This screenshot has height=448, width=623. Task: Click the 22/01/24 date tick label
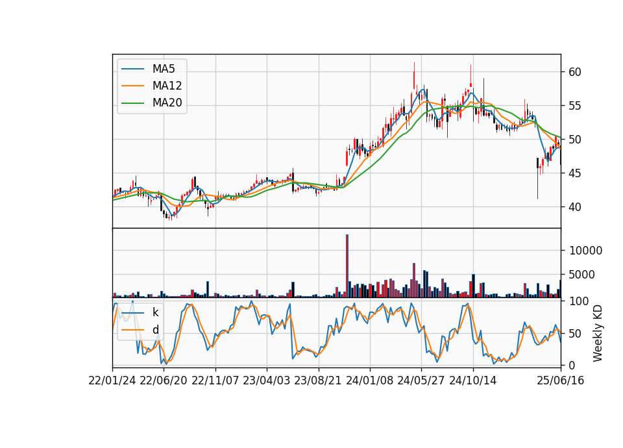click(112, 380)
